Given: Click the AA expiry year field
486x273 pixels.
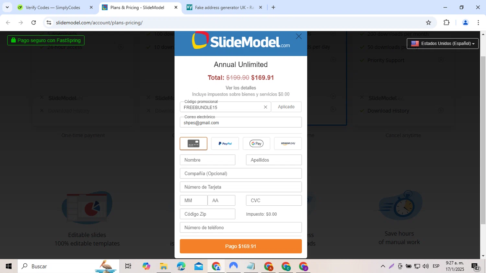Looking at the screenshot, I should tap(221, 200).
